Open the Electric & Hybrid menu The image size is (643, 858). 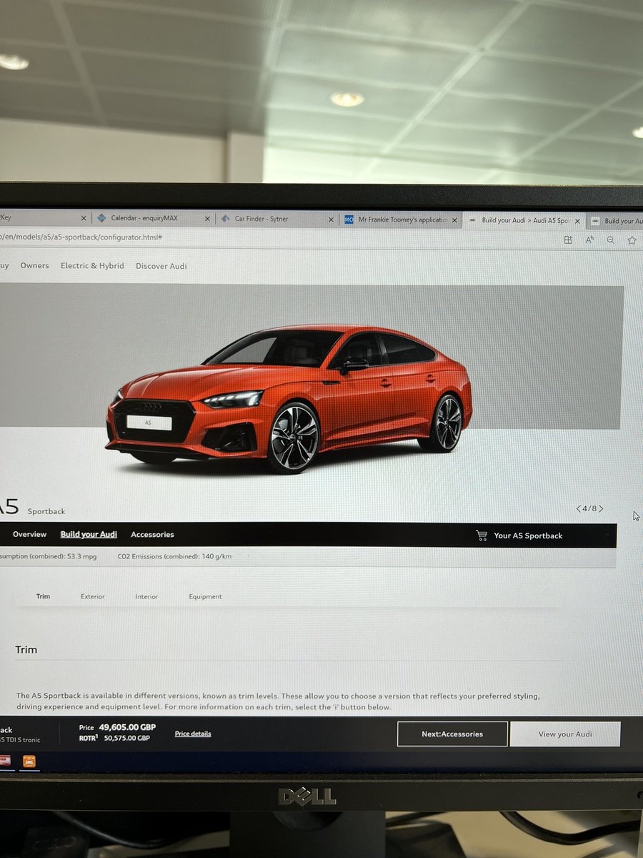(x=92, y=265)
